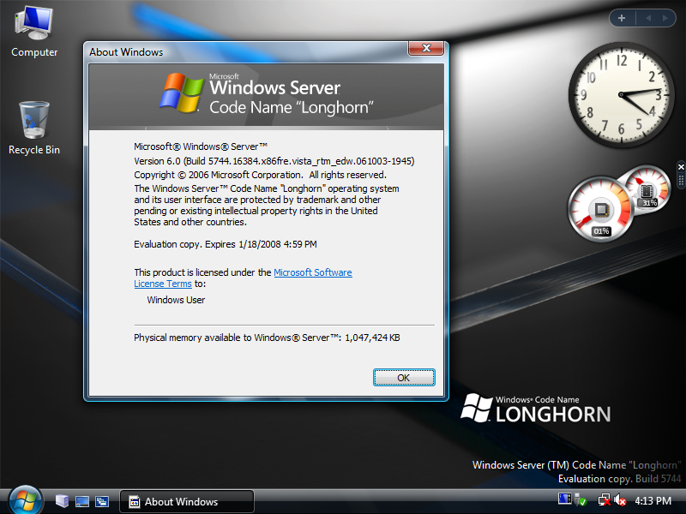Close the CPU meter gadget
The width and height of the screenshot is (686, 514).
pyautogui.click(x=680, y=166)
